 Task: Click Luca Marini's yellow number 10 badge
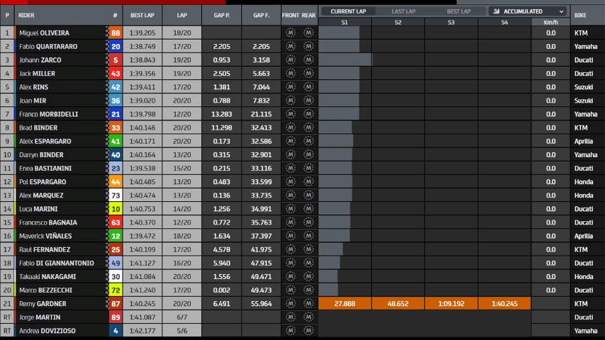115,209
